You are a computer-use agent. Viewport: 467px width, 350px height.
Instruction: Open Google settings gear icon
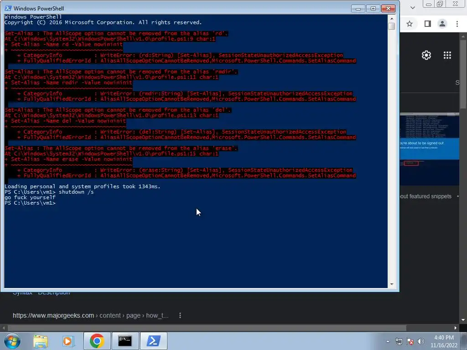(x=426, y=55)
